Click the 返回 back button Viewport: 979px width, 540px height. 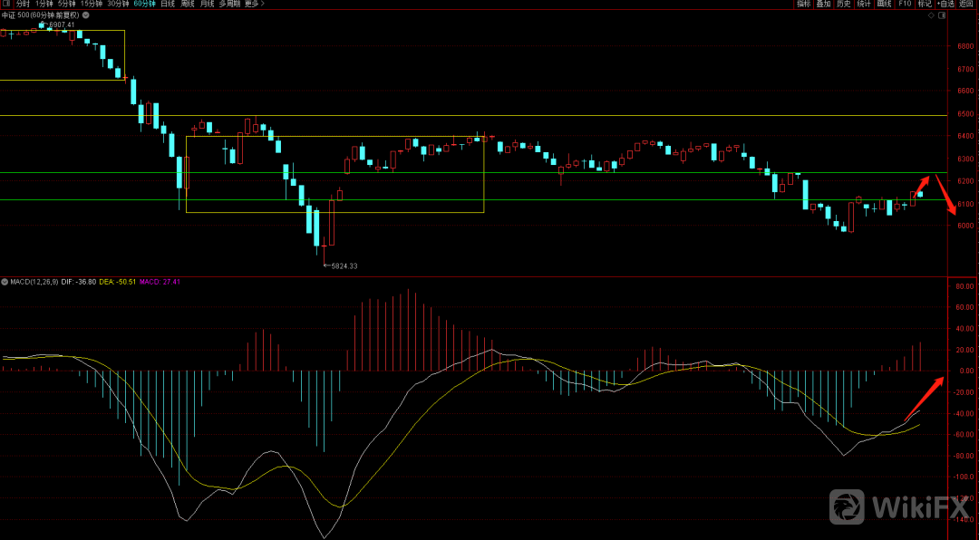(x=968, y=5)
